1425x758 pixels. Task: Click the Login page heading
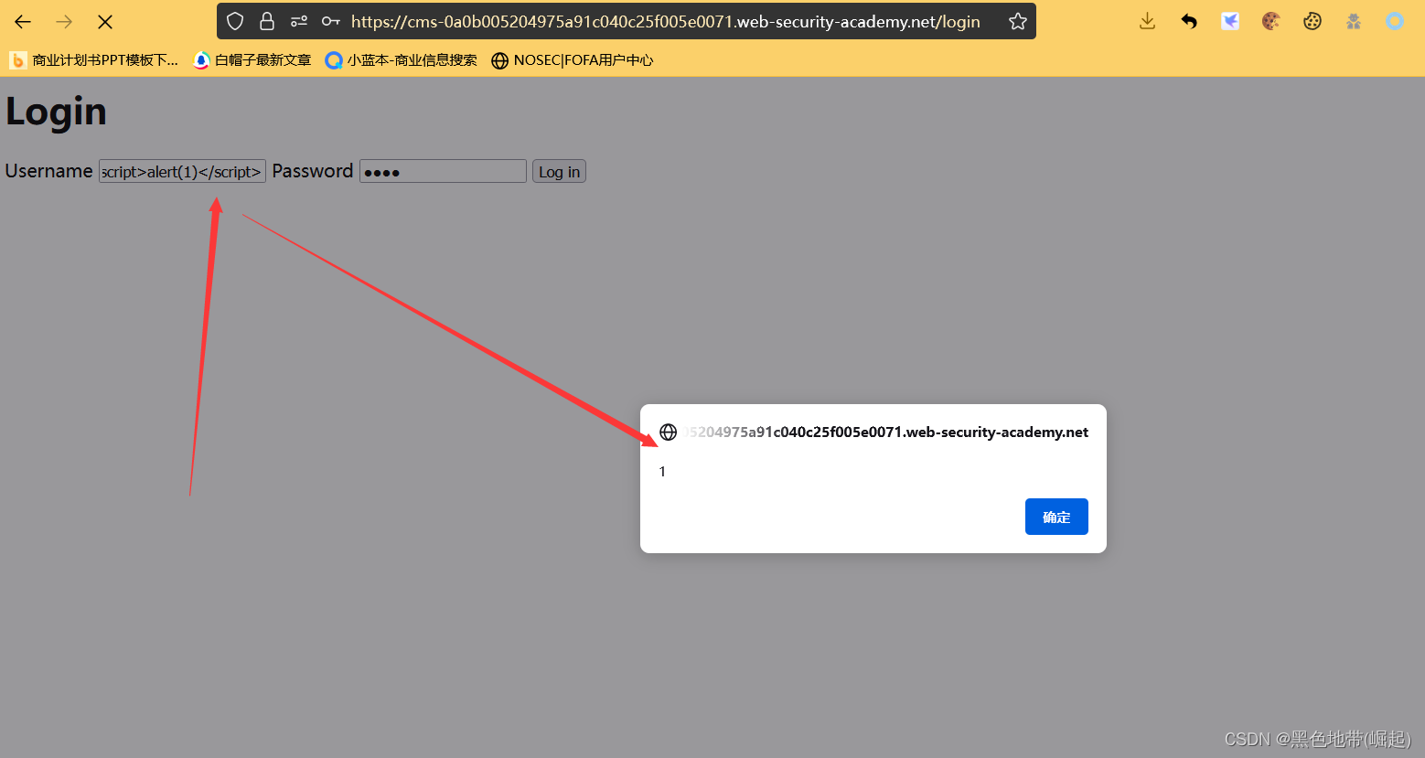coord(56,112)
